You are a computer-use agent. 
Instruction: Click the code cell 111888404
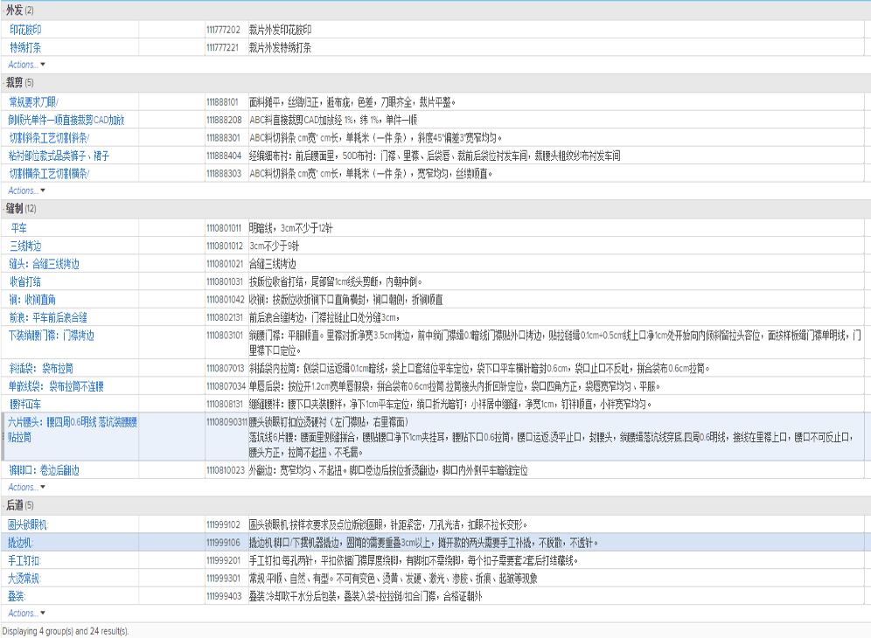(223, 156)
